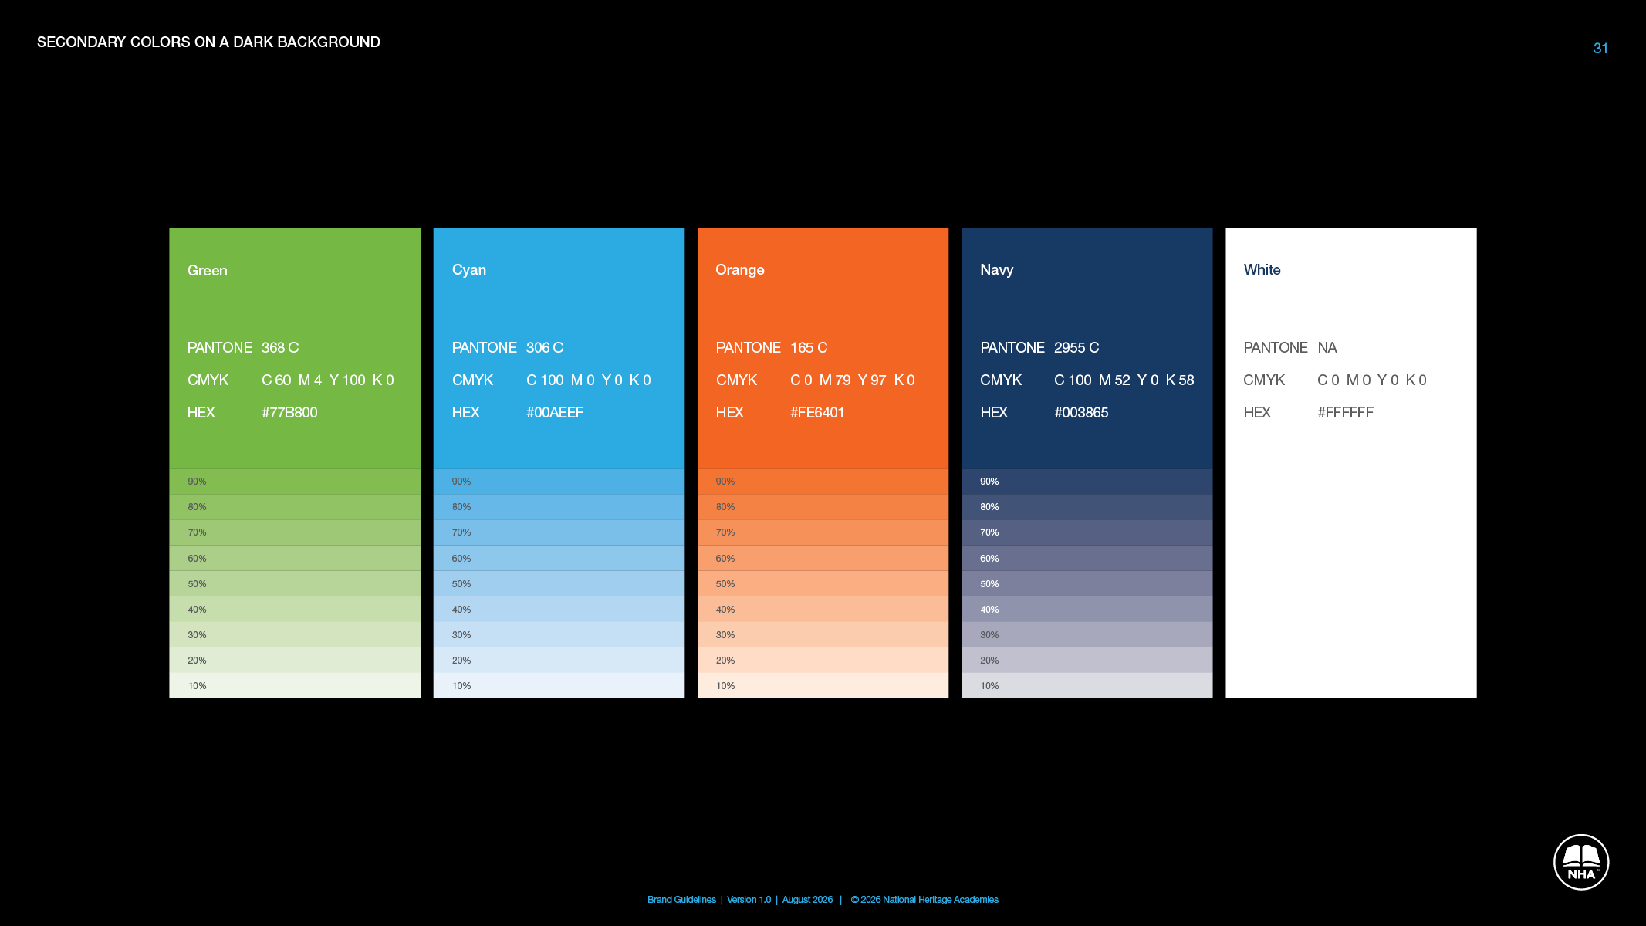Click hex value #FFFFFF
The width and height of the screenshot is (1646, 926).
point(1345,413)
